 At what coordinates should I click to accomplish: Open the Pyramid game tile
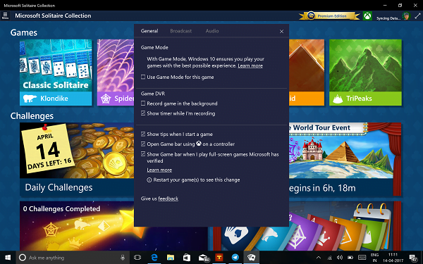pos(307,73)
